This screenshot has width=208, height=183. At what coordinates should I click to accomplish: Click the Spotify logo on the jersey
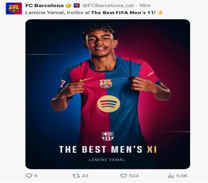click(x=109, y=104)
